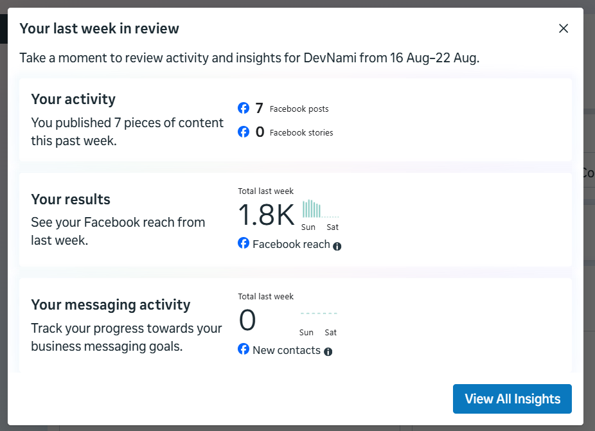Click the Your messaging activity heading

click(111, 305)
